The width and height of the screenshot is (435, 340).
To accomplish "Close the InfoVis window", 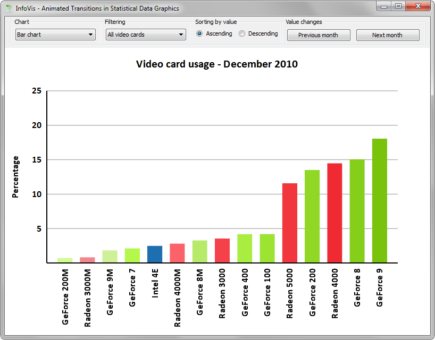I will click(x=418, y=6).
